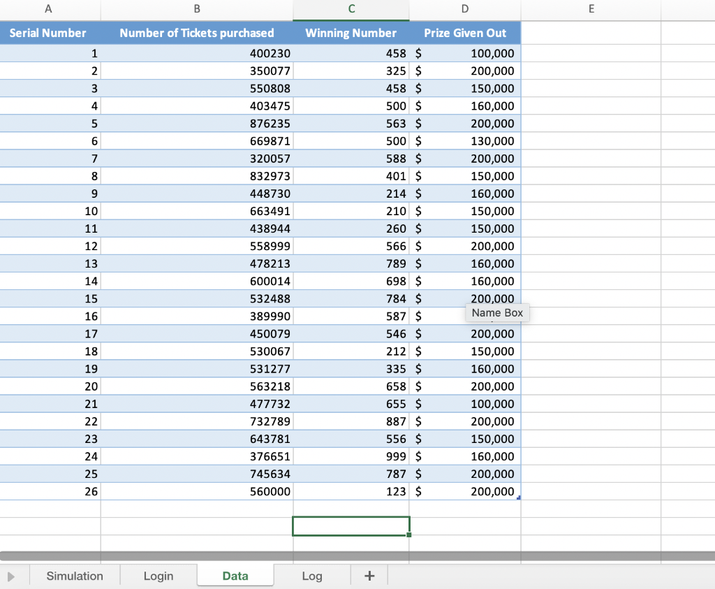Select column A header
The image size is (715, 589).
(48, 9)
